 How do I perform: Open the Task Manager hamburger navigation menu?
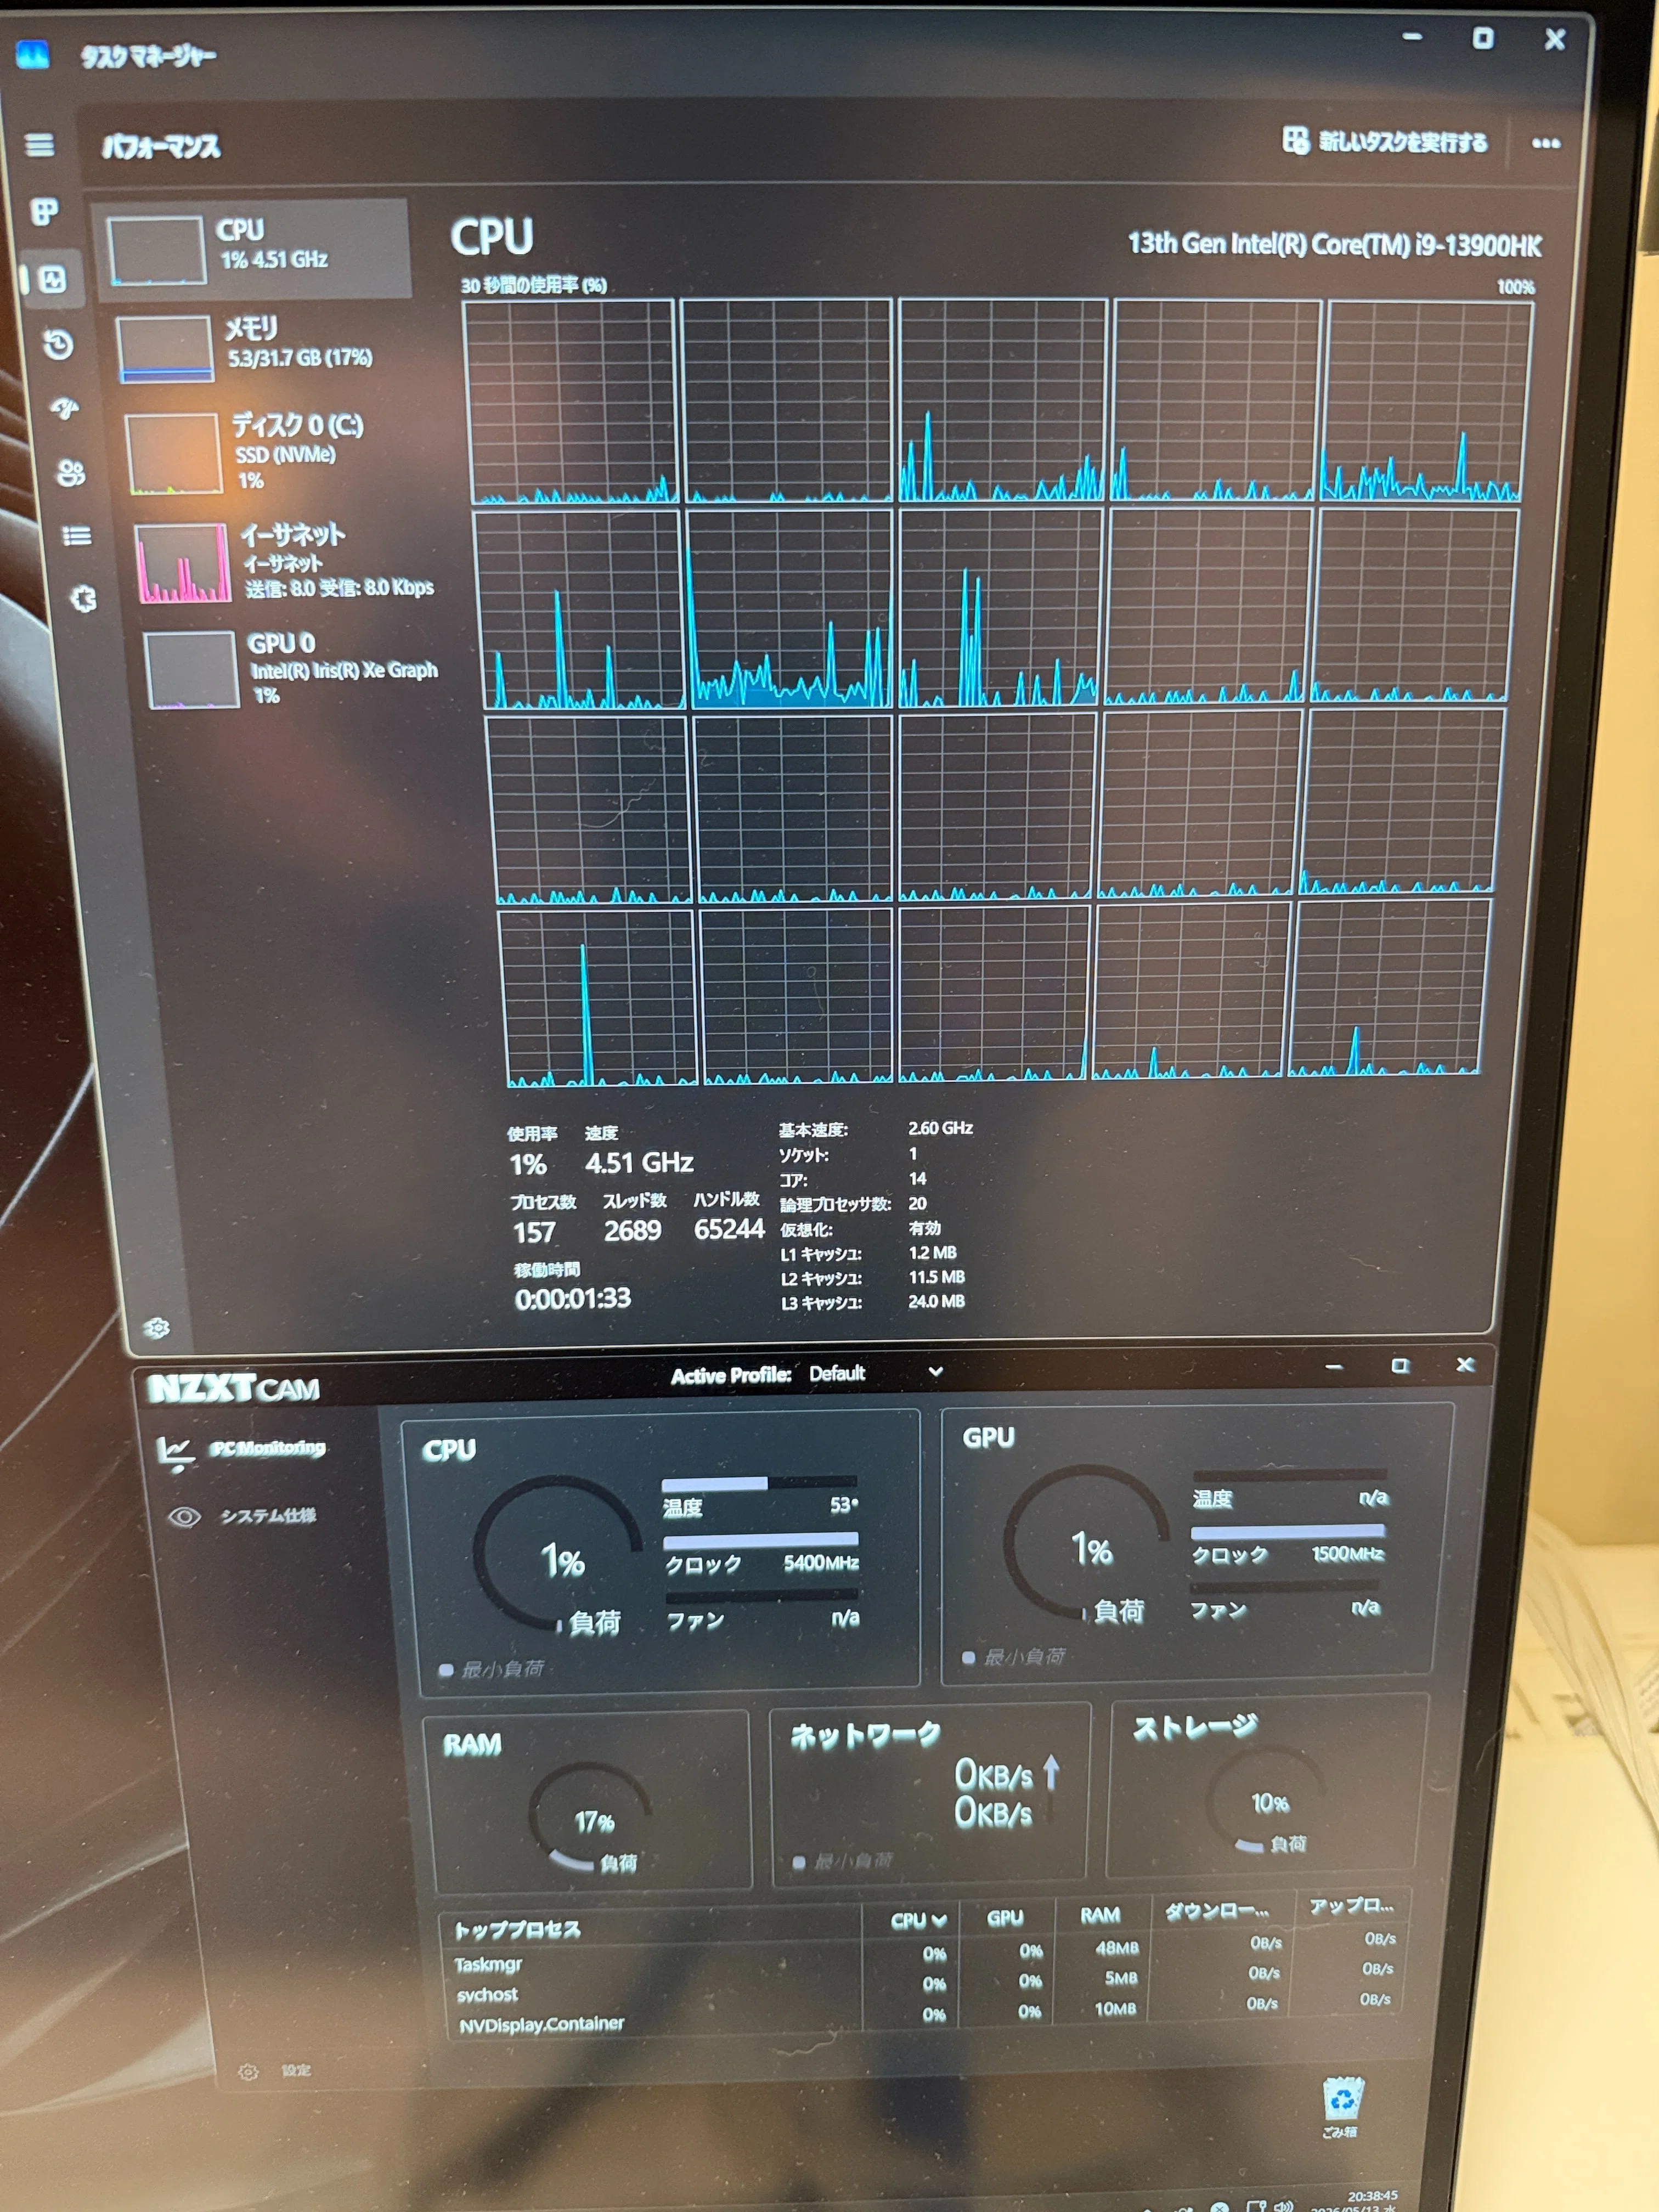click(x=39, y=145)
